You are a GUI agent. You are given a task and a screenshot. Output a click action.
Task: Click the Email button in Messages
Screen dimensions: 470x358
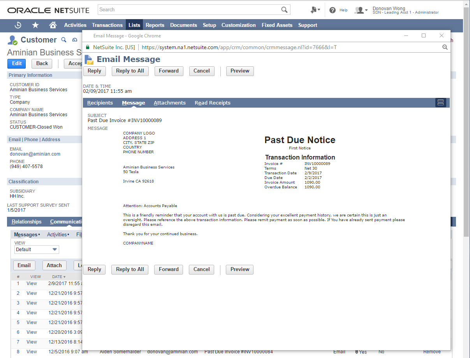(24, 266)
